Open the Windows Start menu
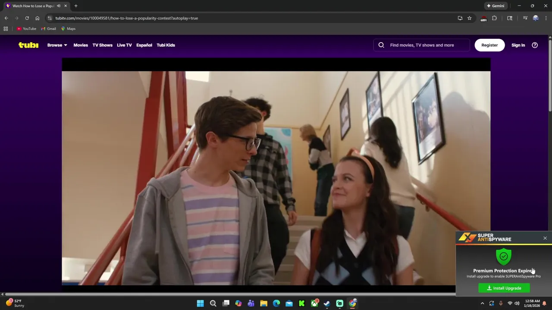Image resolution: width=552 pixels, height=310 pixels. (200, 304)
